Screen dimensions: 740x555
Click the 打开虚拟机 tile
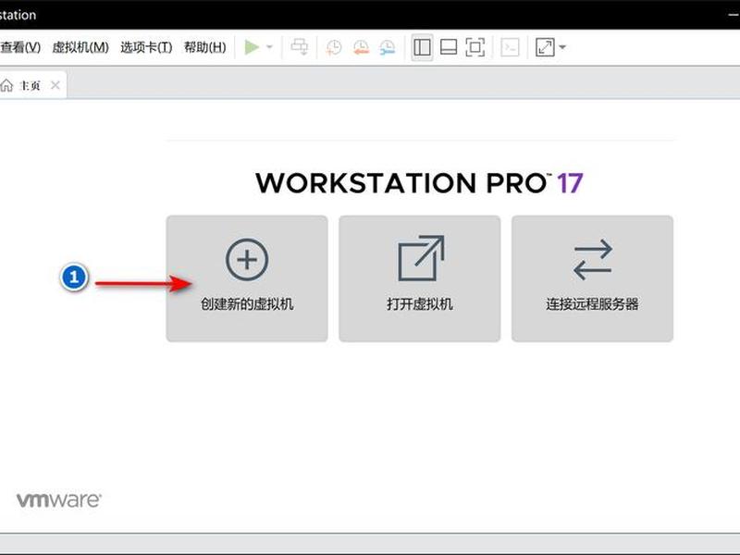(420, 278)
